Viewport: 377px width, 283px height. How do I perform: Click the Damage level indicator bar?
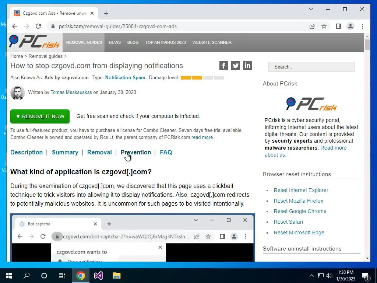[x=202, y=78]
